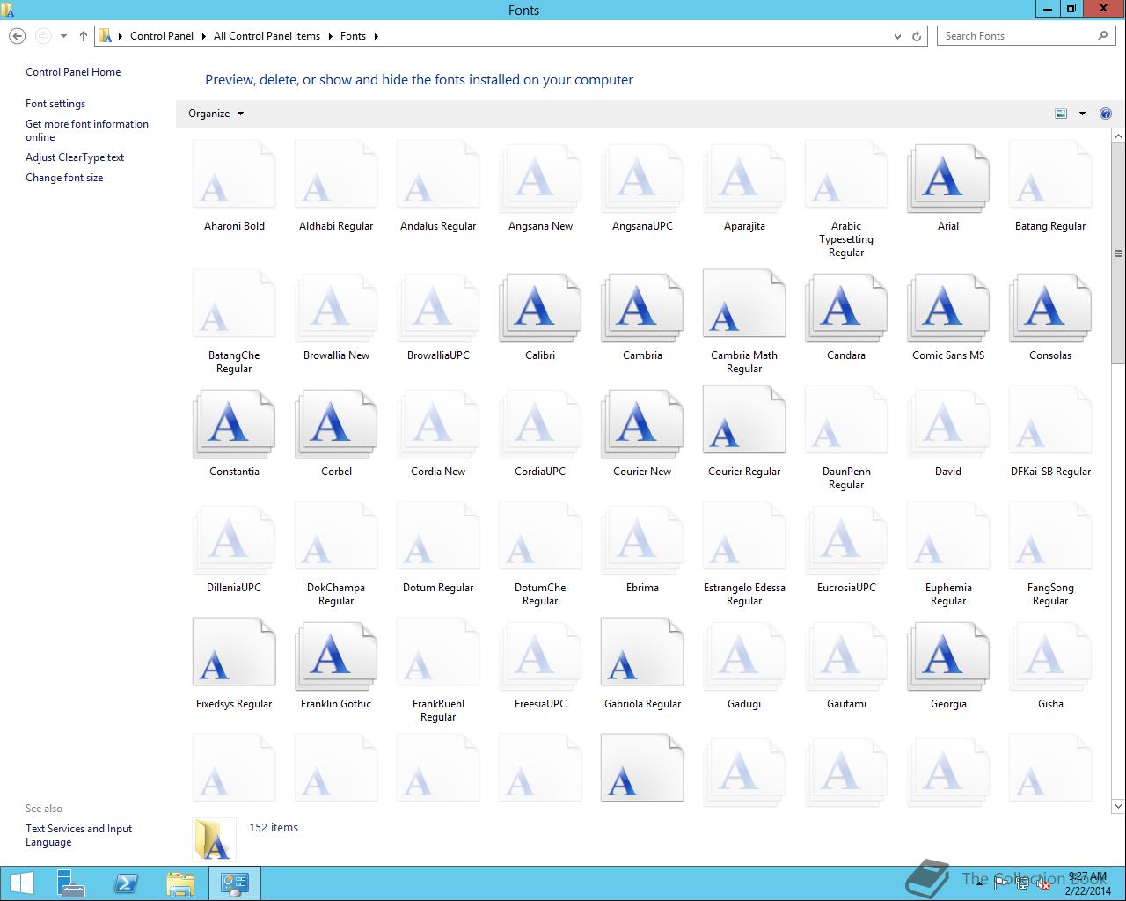Open Font settings link

tap(55, 104)
